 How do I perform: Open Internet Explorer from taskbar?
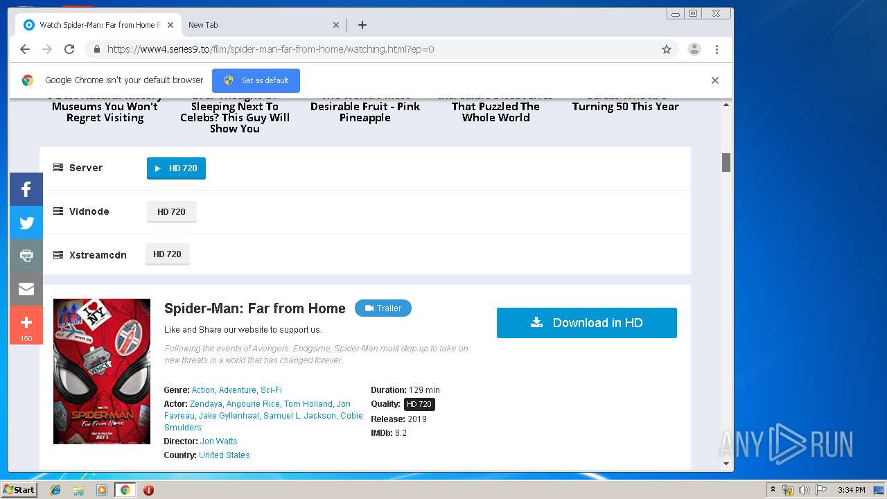[55, 490]
